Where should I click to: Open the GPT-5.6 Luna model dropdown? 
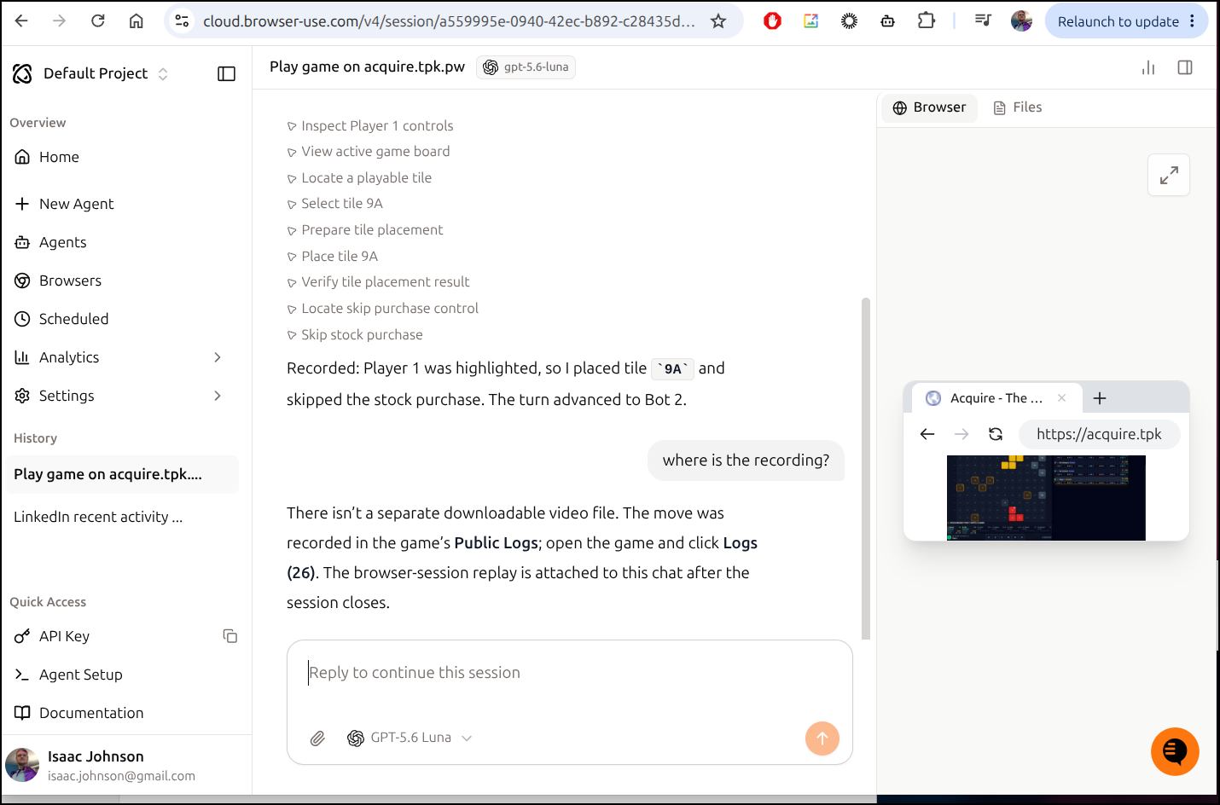410,738
